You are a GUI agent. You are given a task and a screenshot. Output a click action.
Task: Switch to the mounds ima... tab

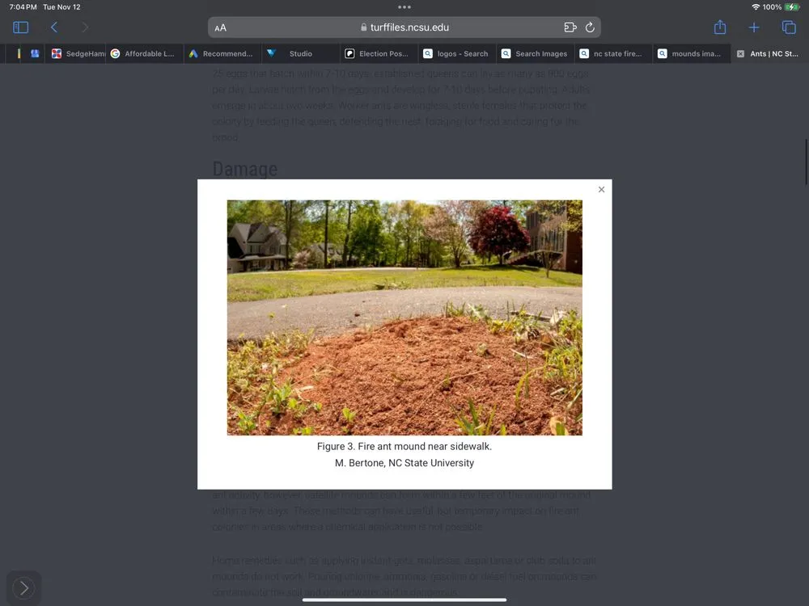point(692,53)
